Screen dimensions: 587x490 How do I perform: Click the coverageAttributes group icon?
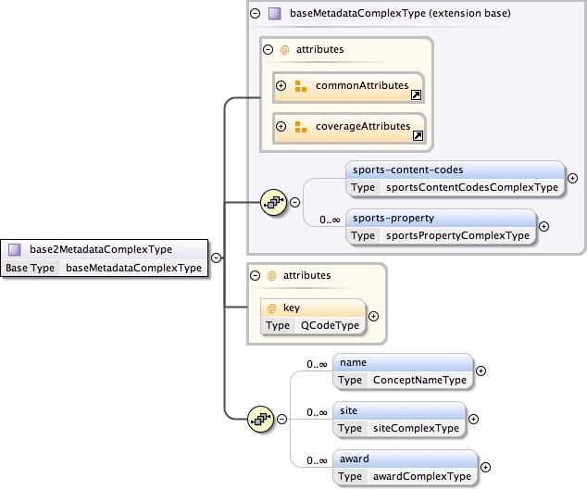click(x=300, y=127)
